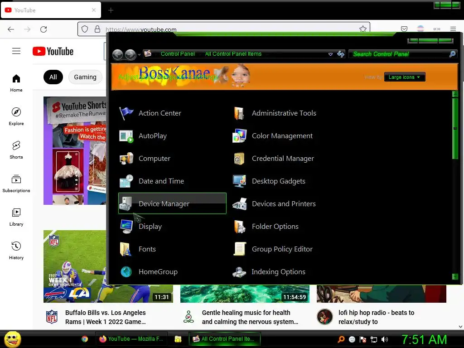The width and height of the screenshot is (464, 348).
Task: Open the AutoPlay icon
Action: (126, 136)
